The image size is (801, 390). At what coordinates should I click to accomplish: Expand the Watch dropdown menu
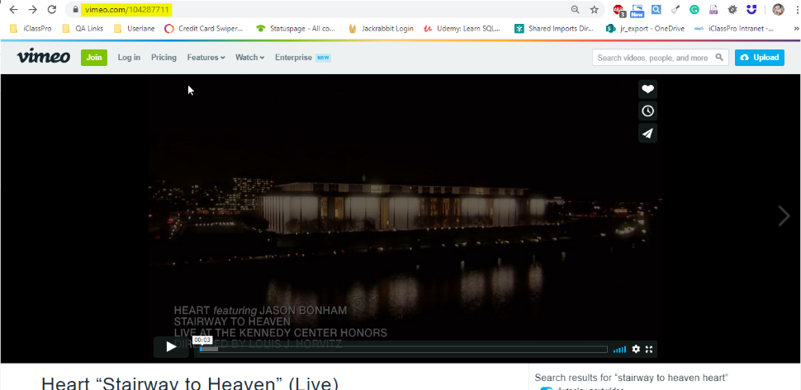click(x=250, y=58)
